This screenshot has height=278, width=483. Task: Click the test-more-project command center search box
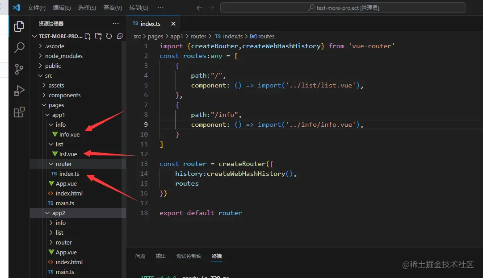point(343,8)
